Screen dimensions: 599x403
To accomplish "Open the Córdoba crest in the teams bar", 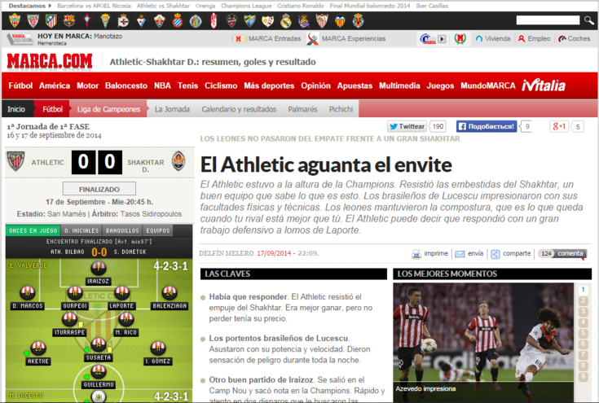I will pos(105,20).
